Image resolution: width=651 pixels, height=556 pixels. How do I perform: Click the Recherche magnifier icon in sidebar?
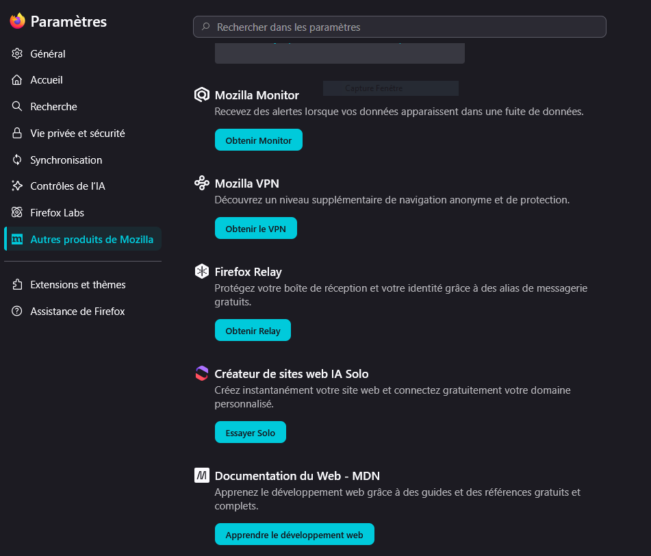click(17, 106)
